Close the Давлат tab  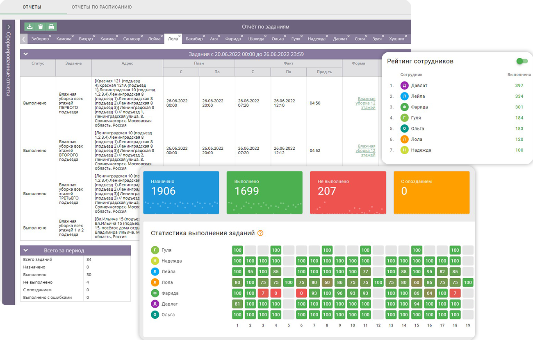point(348,36)
